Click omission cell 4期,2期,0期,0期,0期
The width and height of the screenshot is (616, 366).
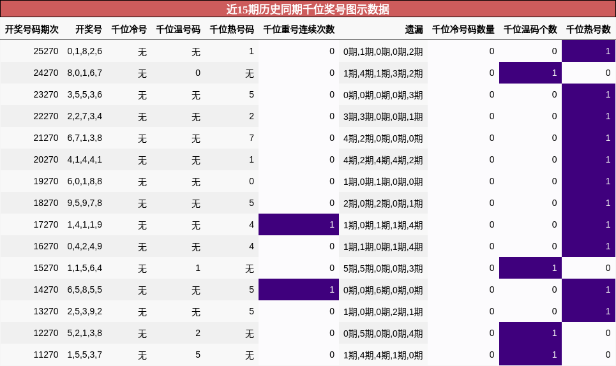click(383, 138)
